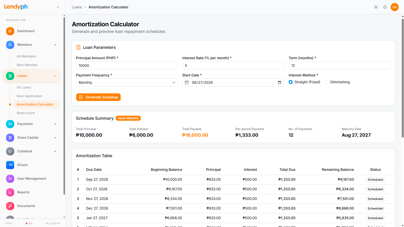Viewport: 404px width, 227px height.
Task: Open Restructure menu item
Action: click(26, 113)
